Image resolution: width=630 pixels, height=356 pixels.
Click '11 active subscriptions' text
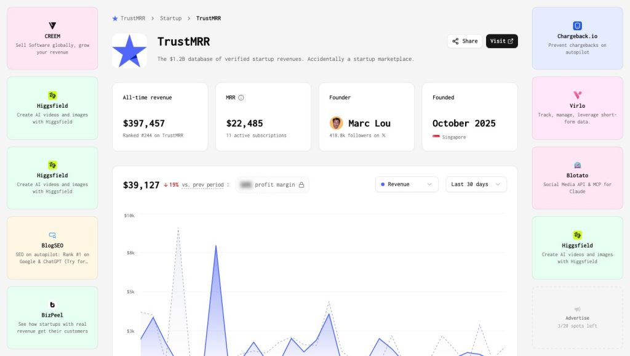(x=257, y=136)
